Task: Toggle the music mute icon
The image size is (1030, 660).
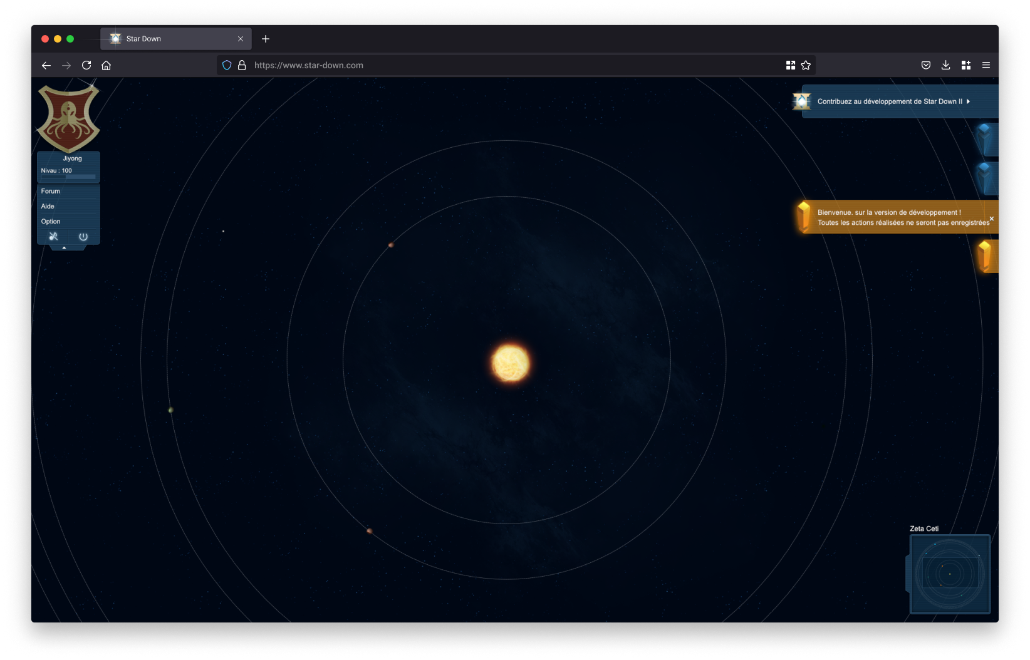Action: point(53,237)
